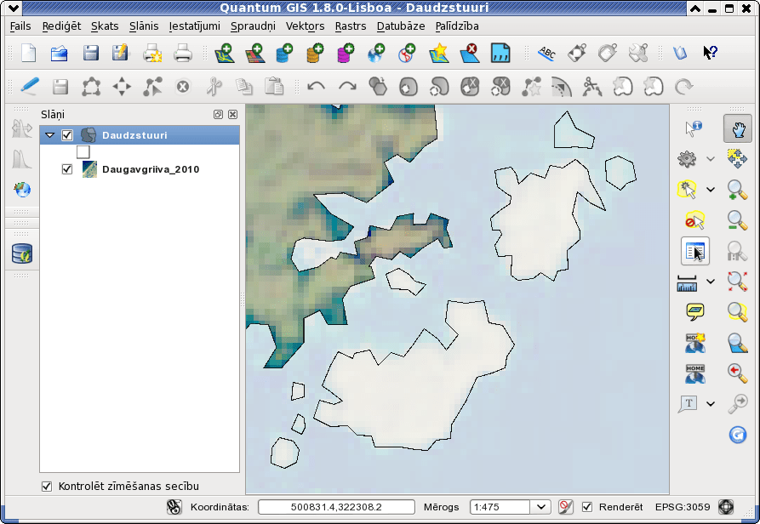Open the Attribute Table icon
The width and height of the screenshot is (760, 524).
click(695, 251)
